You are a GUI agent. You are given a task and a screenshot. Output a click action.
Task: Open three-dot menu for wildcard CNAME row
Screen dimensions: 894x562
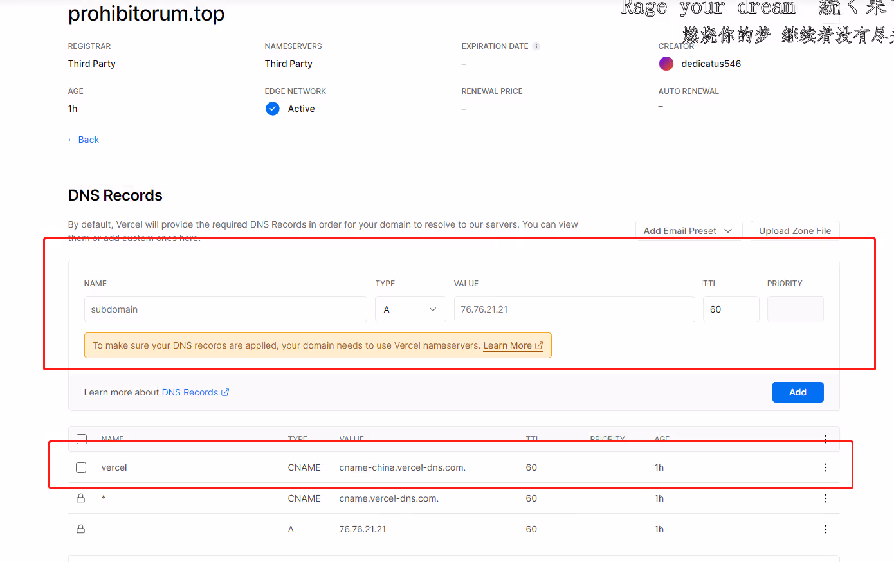click(825, 498)
